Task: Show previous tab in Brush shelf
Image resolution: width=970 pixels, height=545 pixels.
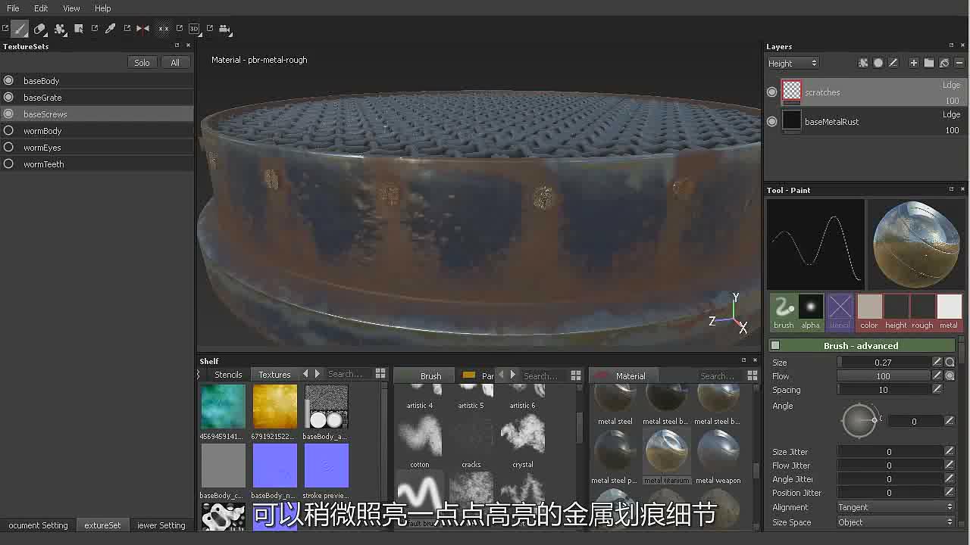Action: (x=501, y=375)
